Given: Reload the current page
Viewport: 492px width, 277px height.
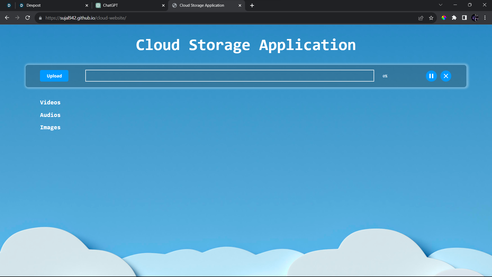Looking at the screenshot, I should [28, 18].
